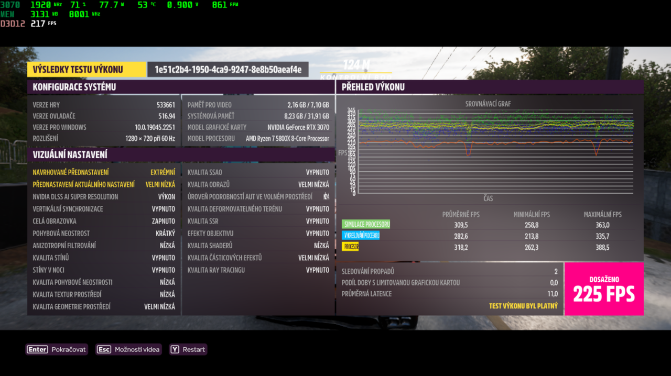The width and height of the screenshot is (671, 376).
Task: Click the yellow Procesor legend swatch
Action: [x=350, y=247]
